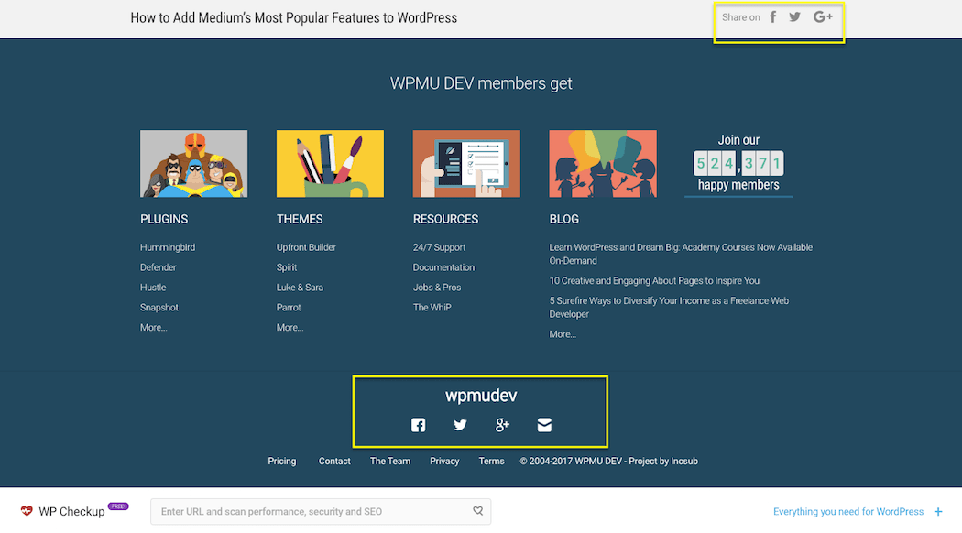Open the 24/7 Support link
The width and height of the screenshot is (962, 533).
(x=439, y=247)
